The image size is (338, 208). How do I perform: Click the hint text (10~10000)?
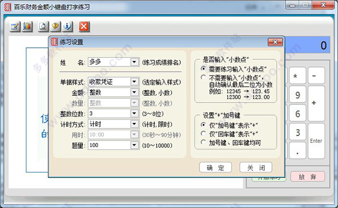point(157,145)
